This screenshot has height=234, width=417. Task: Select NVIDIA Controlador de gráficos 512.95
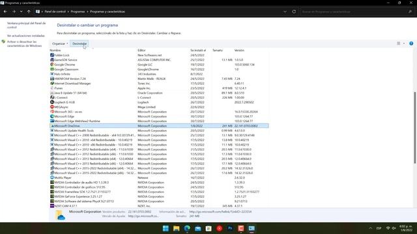[x=159, y=187]
